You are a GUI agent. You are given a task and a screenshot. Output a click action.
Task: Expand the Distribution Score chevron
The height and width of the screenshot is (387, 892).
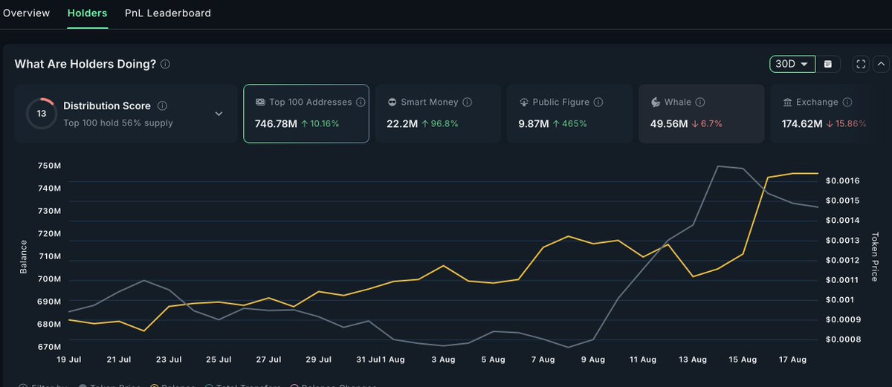219,114
